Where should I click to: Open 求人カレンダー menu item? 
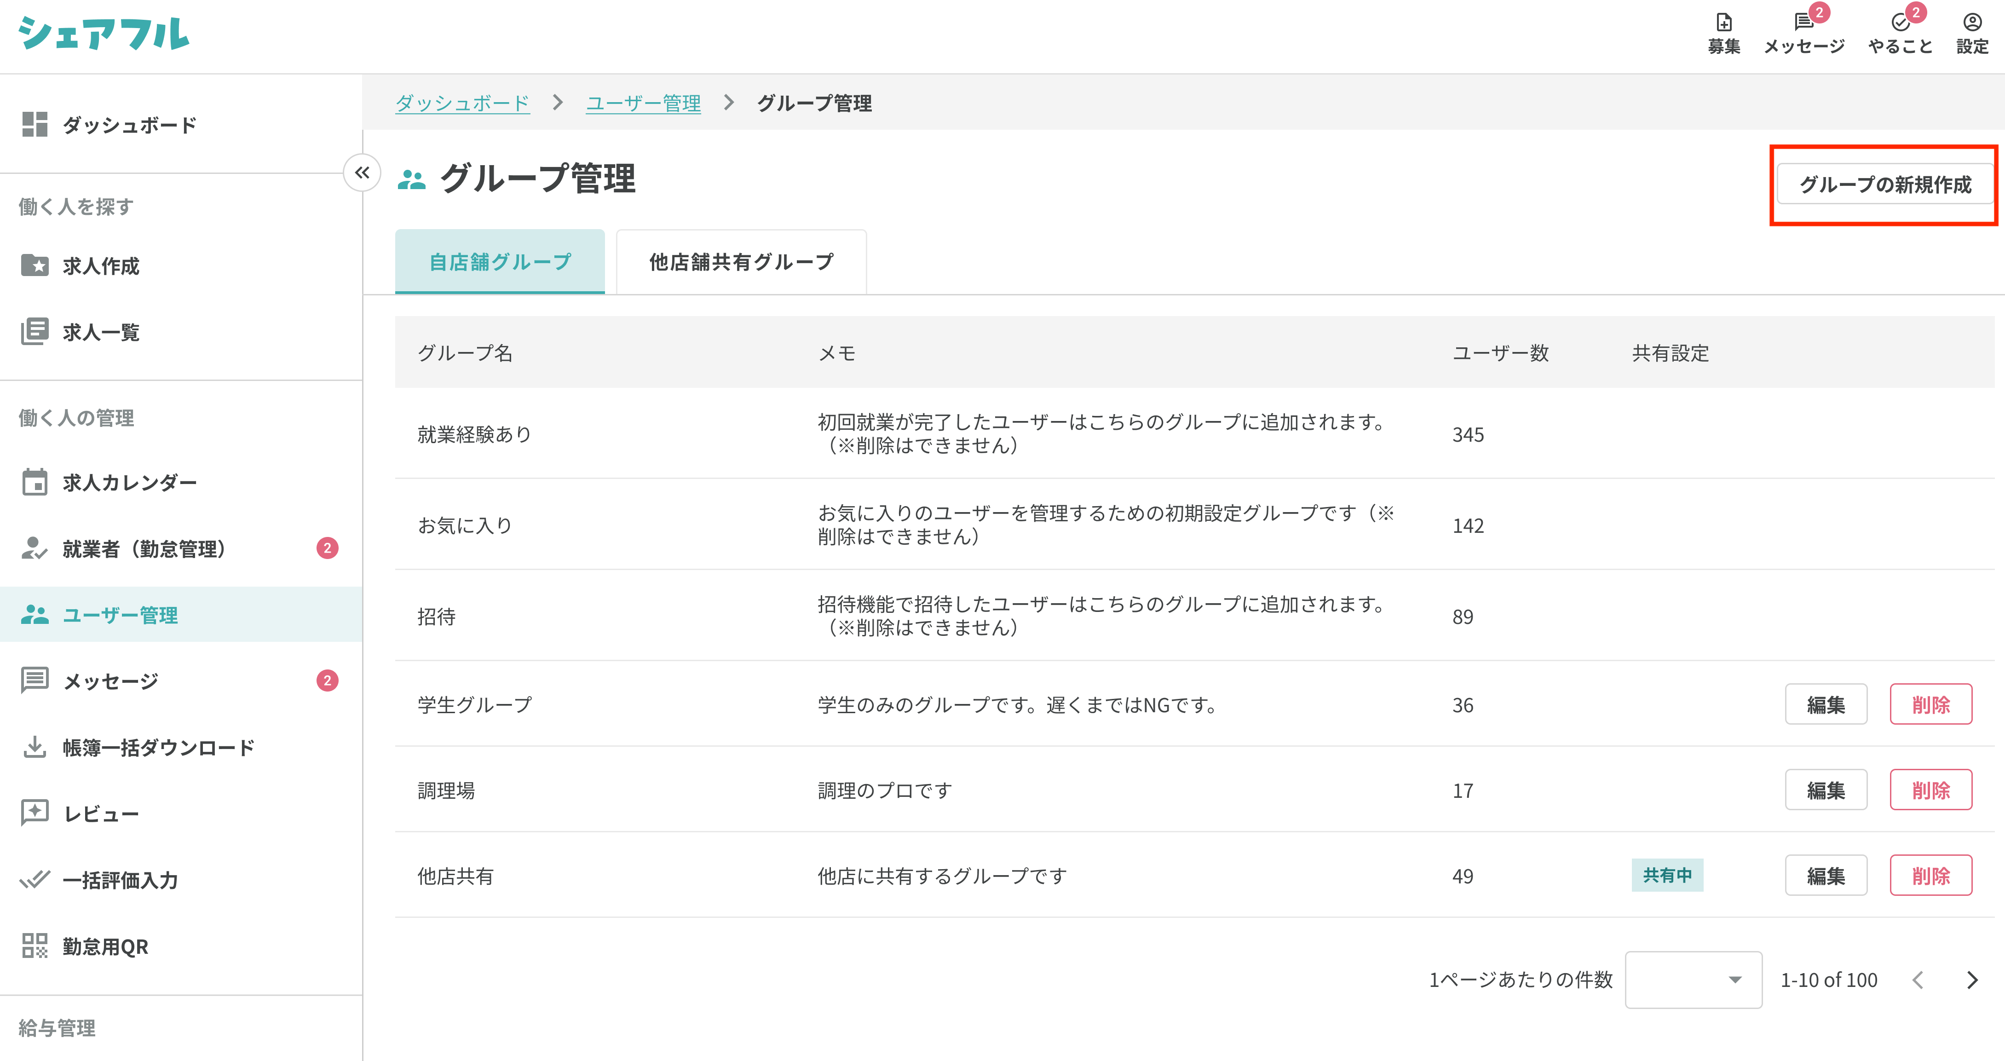click(180, 482)
